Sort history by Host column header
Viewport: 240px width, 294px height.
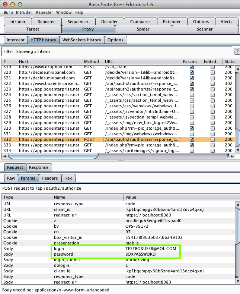click(x=49, y=61)
